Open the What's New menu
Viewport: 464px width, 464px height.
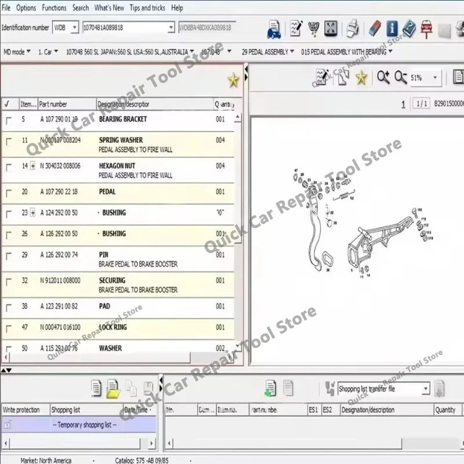(109, 8)
